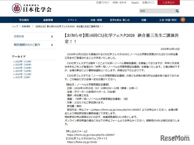The height and width of the screenshot is (145, 194).
Task: Go to 新着情報 in the breadcrumb
Action: (x=26, y=26)
